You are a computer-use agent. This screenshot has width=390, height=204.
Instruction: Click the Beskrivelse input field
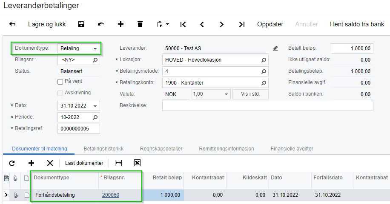pyautogui.click(x=268, y=106)
